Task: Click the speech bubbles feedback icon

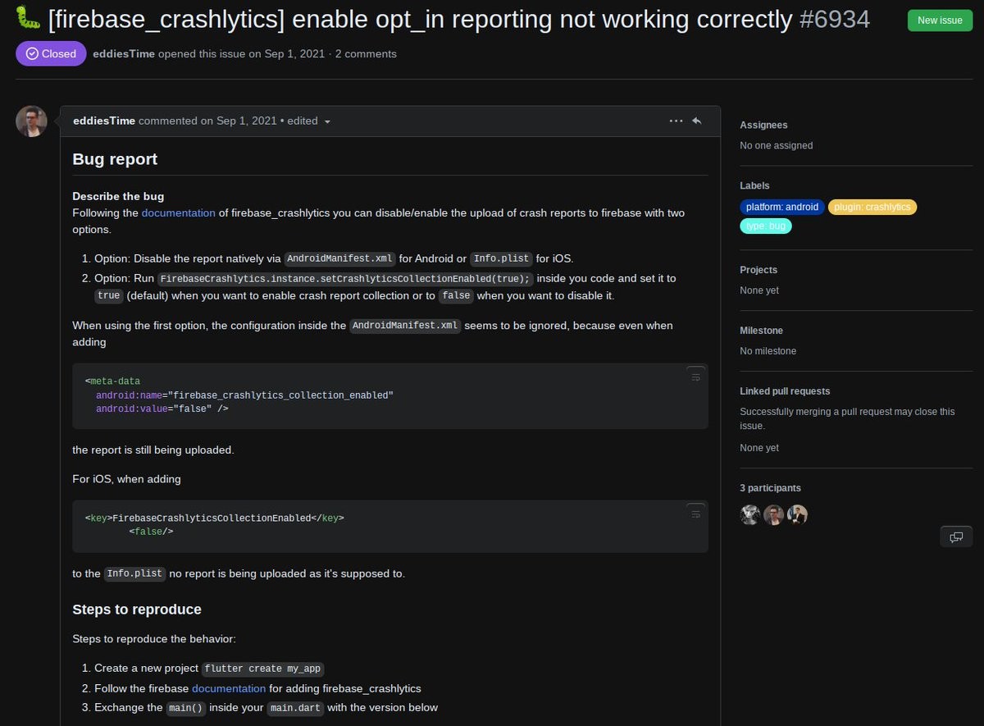Action: (956, 537)
